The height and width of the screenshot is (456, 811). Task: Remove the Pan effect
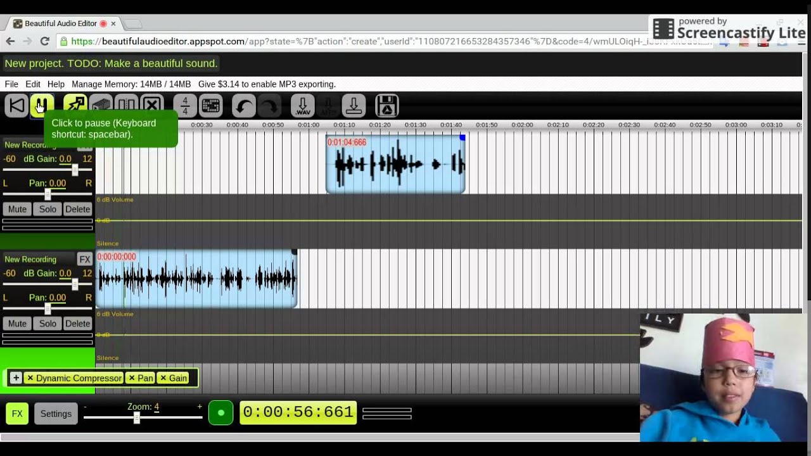131,378
